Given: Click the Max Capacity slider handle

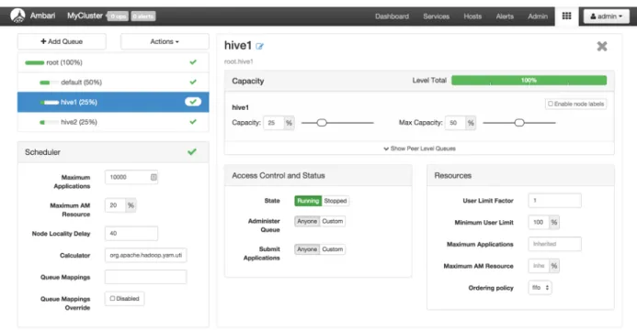Looking at the screenshot, I should pyautogui.click(x=518, y=122).
